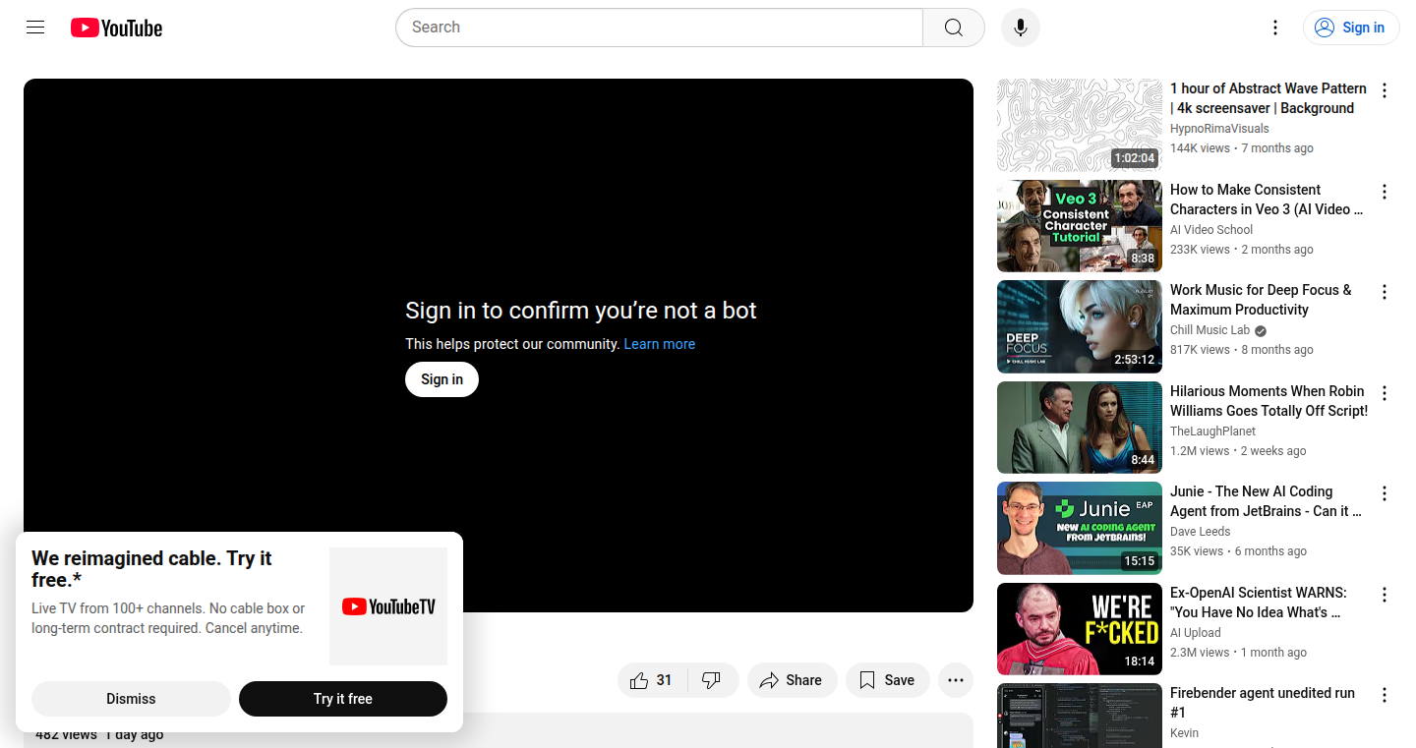Open title 'Firebender agent unedited run #1'
This screenshot has height=748, width=1416.
(x=1263, y=703)
